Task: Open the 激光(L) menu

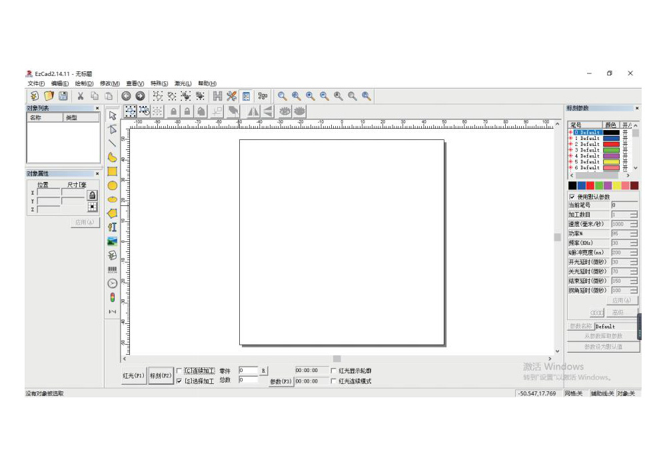Action: 183,83
